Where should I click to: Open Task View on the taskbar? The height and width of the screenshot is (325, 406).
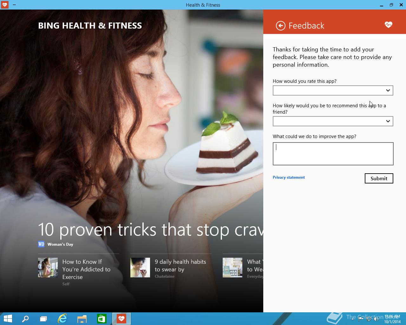coord(43,319)
